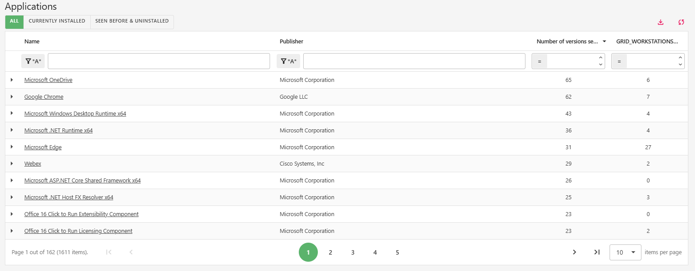Click version count 29 for Webex

568,164
